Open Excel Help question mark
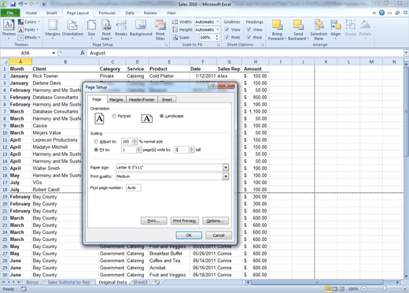 381,13
